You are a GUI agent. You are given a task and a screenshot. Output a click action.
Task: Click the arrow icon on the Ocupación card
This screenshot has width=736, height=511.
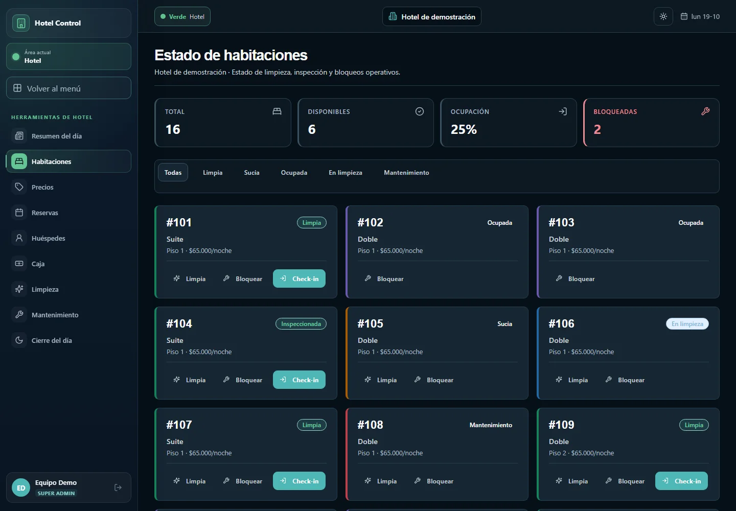tap(563, 111)
